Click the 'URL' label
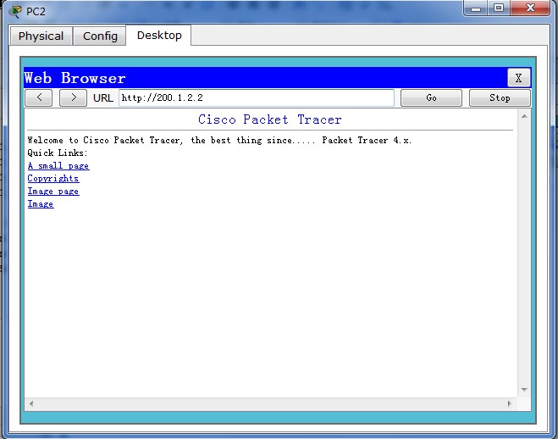This screenshot has height=439, width=558. pyautogui.click(x=102, y=98)
